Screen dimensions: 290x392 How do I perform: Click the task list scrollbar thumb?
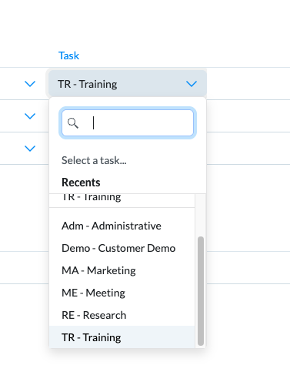[201, 291]
